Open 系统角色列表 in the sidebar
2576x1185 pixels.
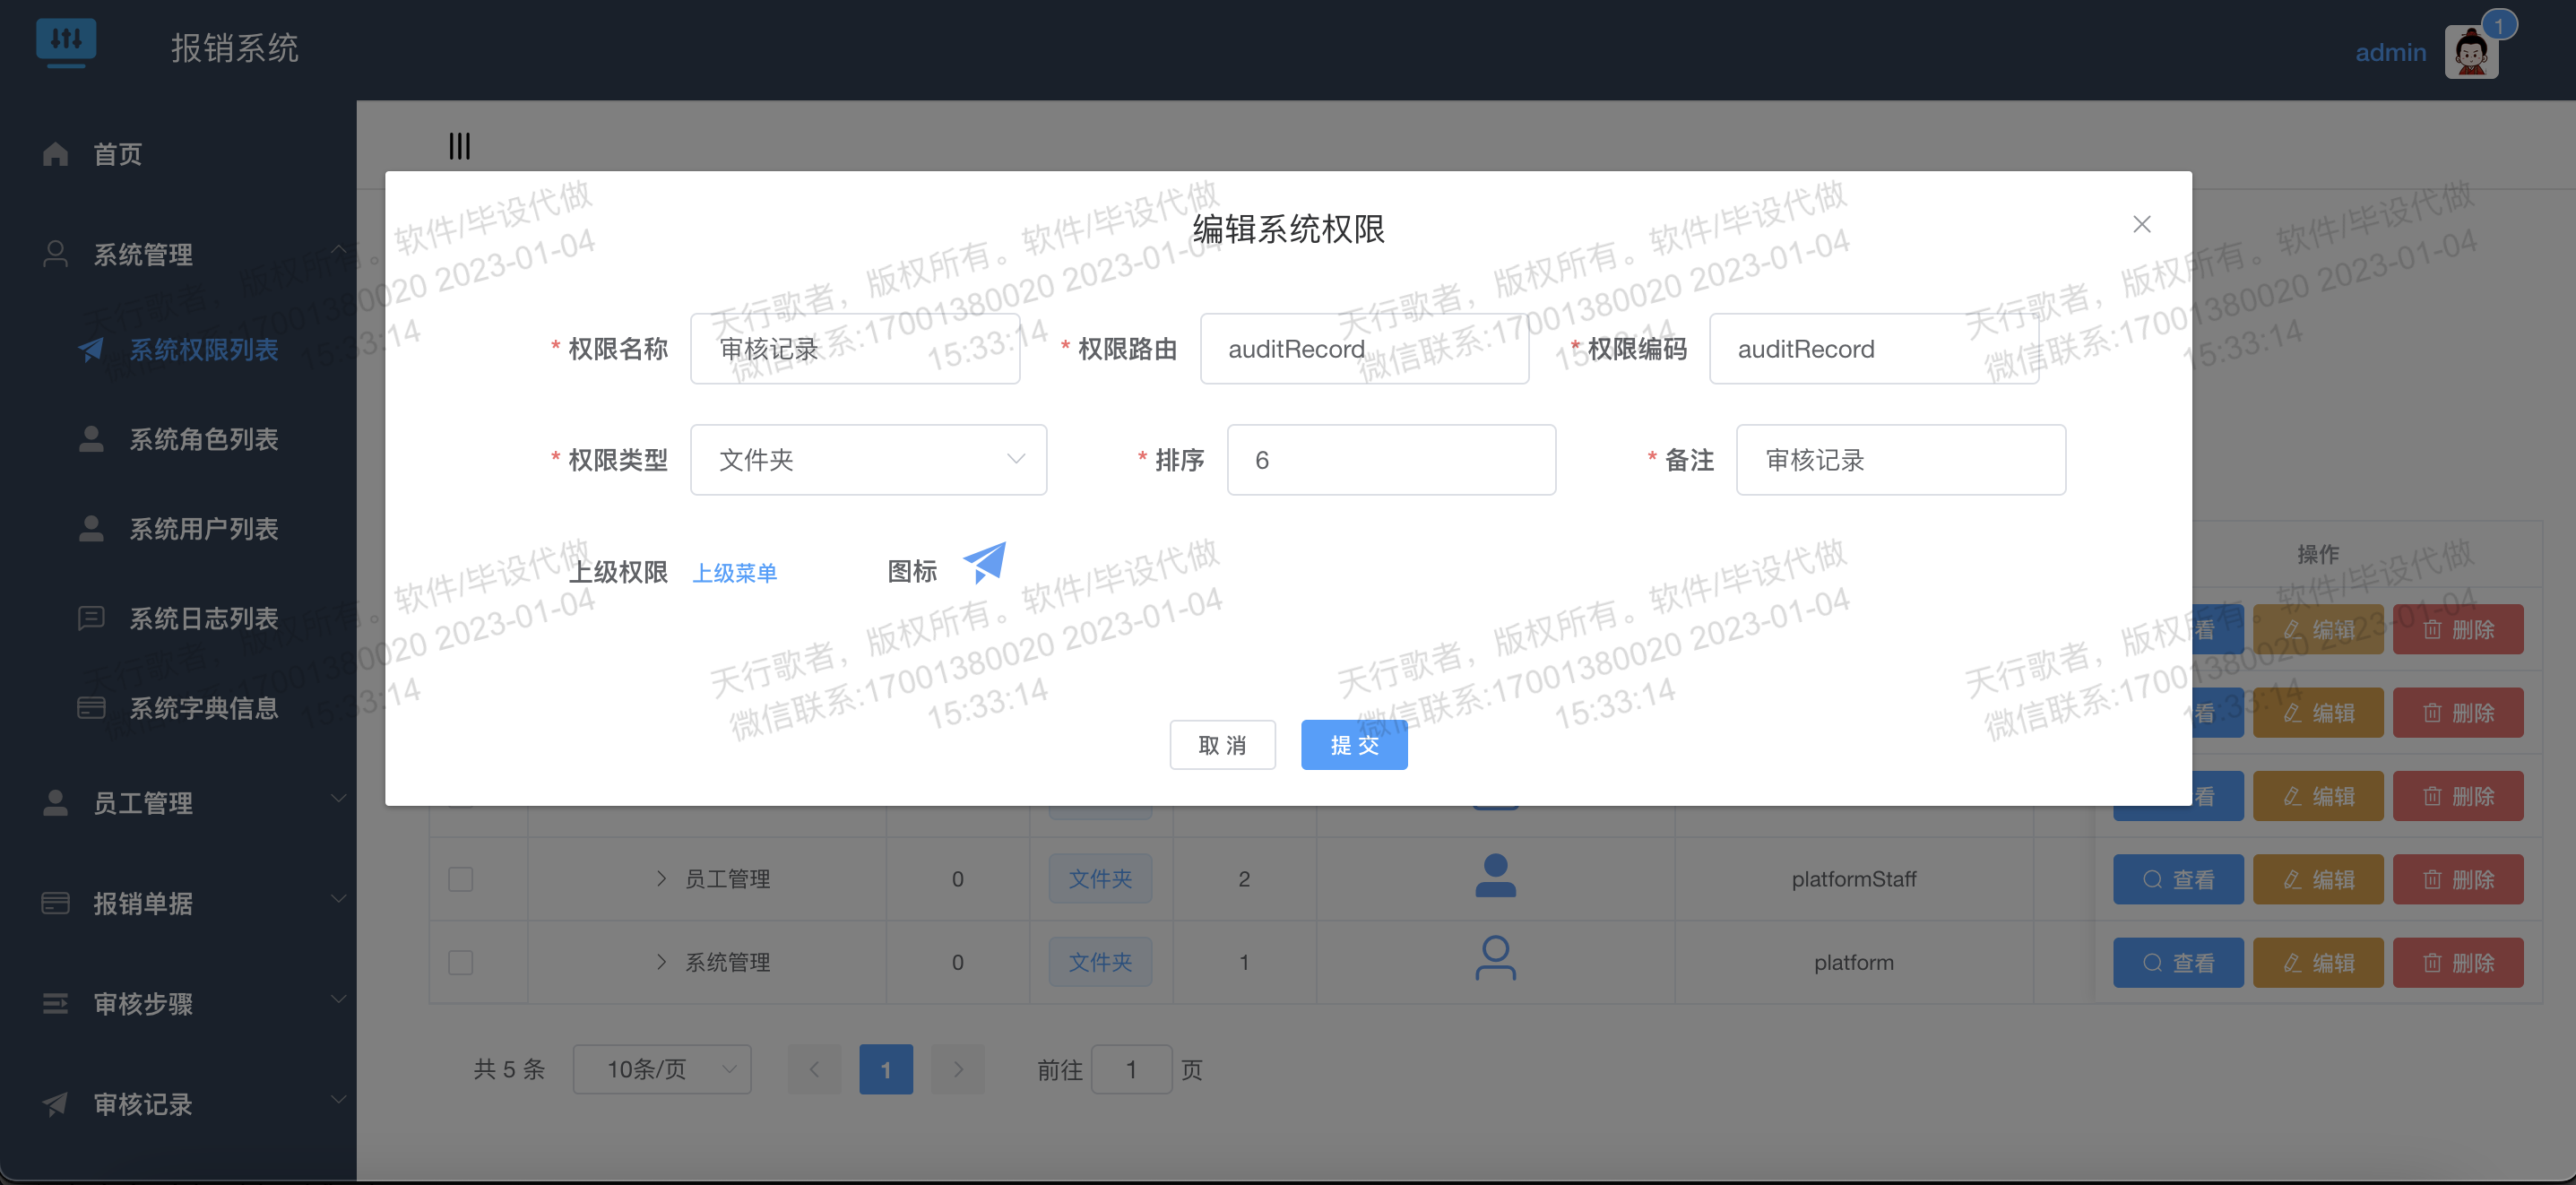(x=203, y=439)
